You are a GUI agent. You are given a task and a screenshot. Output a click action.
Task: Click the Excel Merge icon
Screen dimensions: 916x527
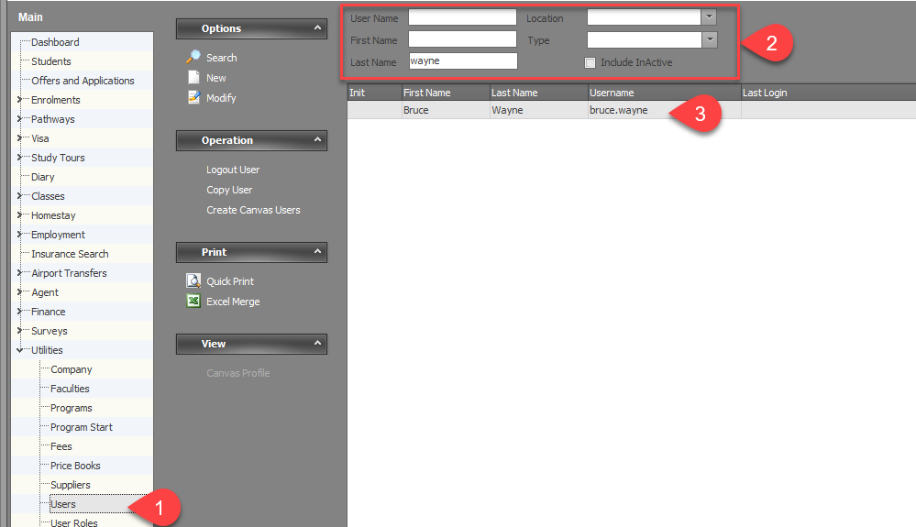[193, 302]
